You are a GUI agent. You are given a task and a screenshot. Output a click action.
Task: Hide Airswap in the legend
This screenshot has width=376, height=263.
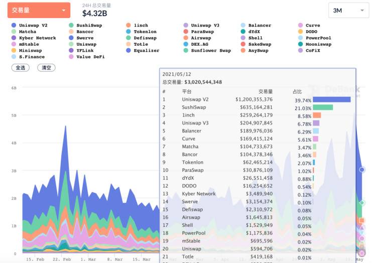pyautogui.click(x=197, y=38)
